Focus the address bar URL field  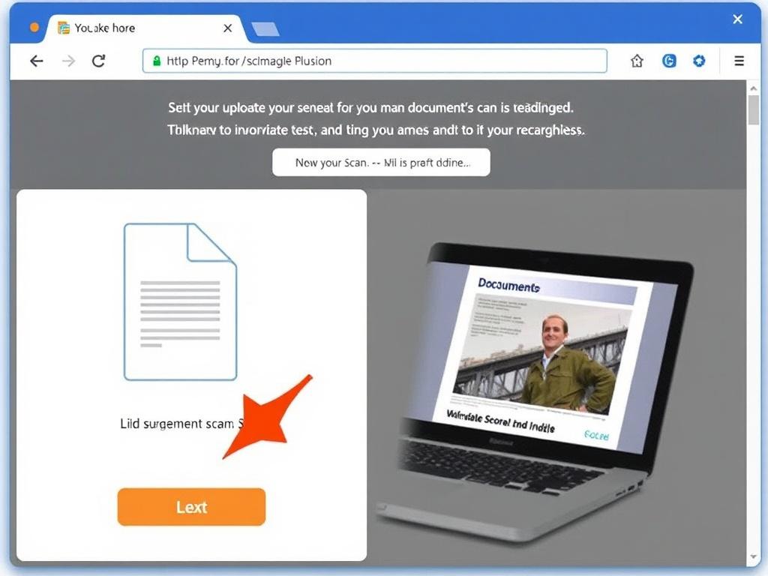(375, 61)
